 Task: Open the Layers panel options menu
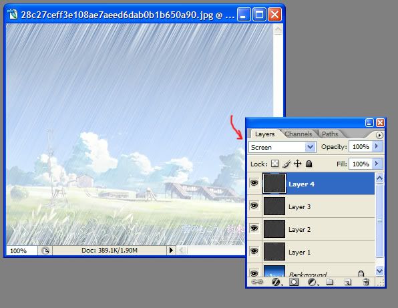(x=379, y=135)
